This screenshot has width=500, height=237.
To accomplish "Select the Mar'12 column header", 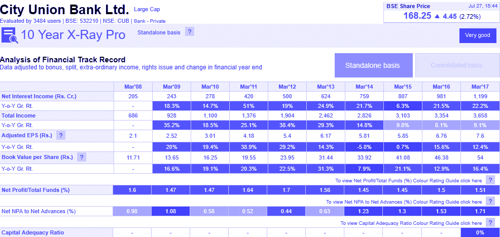I will tap(287, 87).
